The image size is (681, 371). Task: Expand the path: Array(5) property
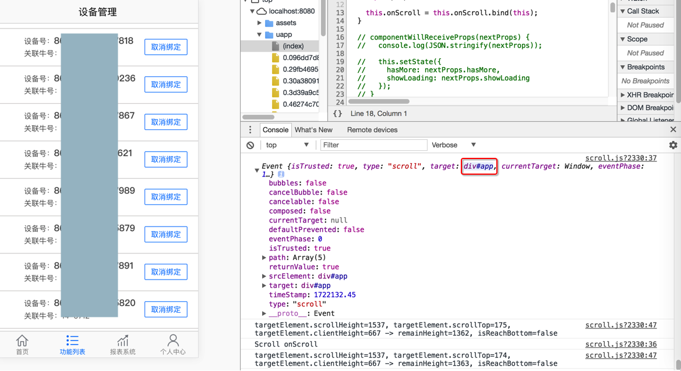(x=264, y=257)
